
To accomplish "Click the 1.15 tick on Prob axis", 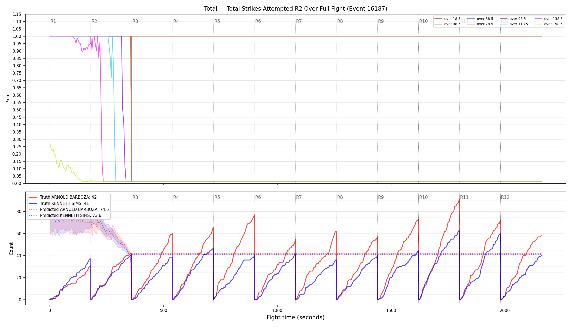I will pos(17,14).
